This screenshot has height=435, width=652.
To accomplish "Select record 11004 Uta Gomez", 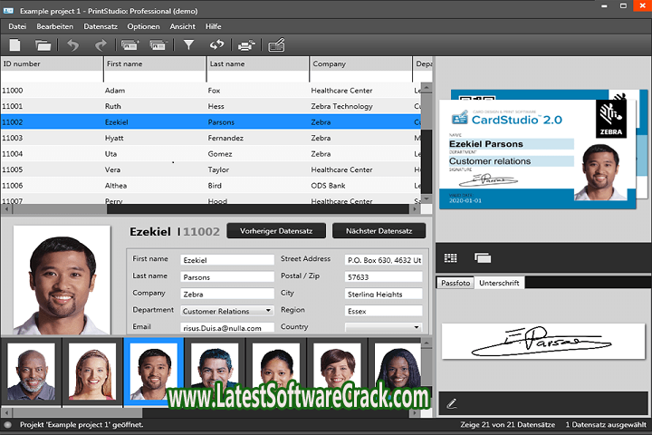I will pos(211,153).
